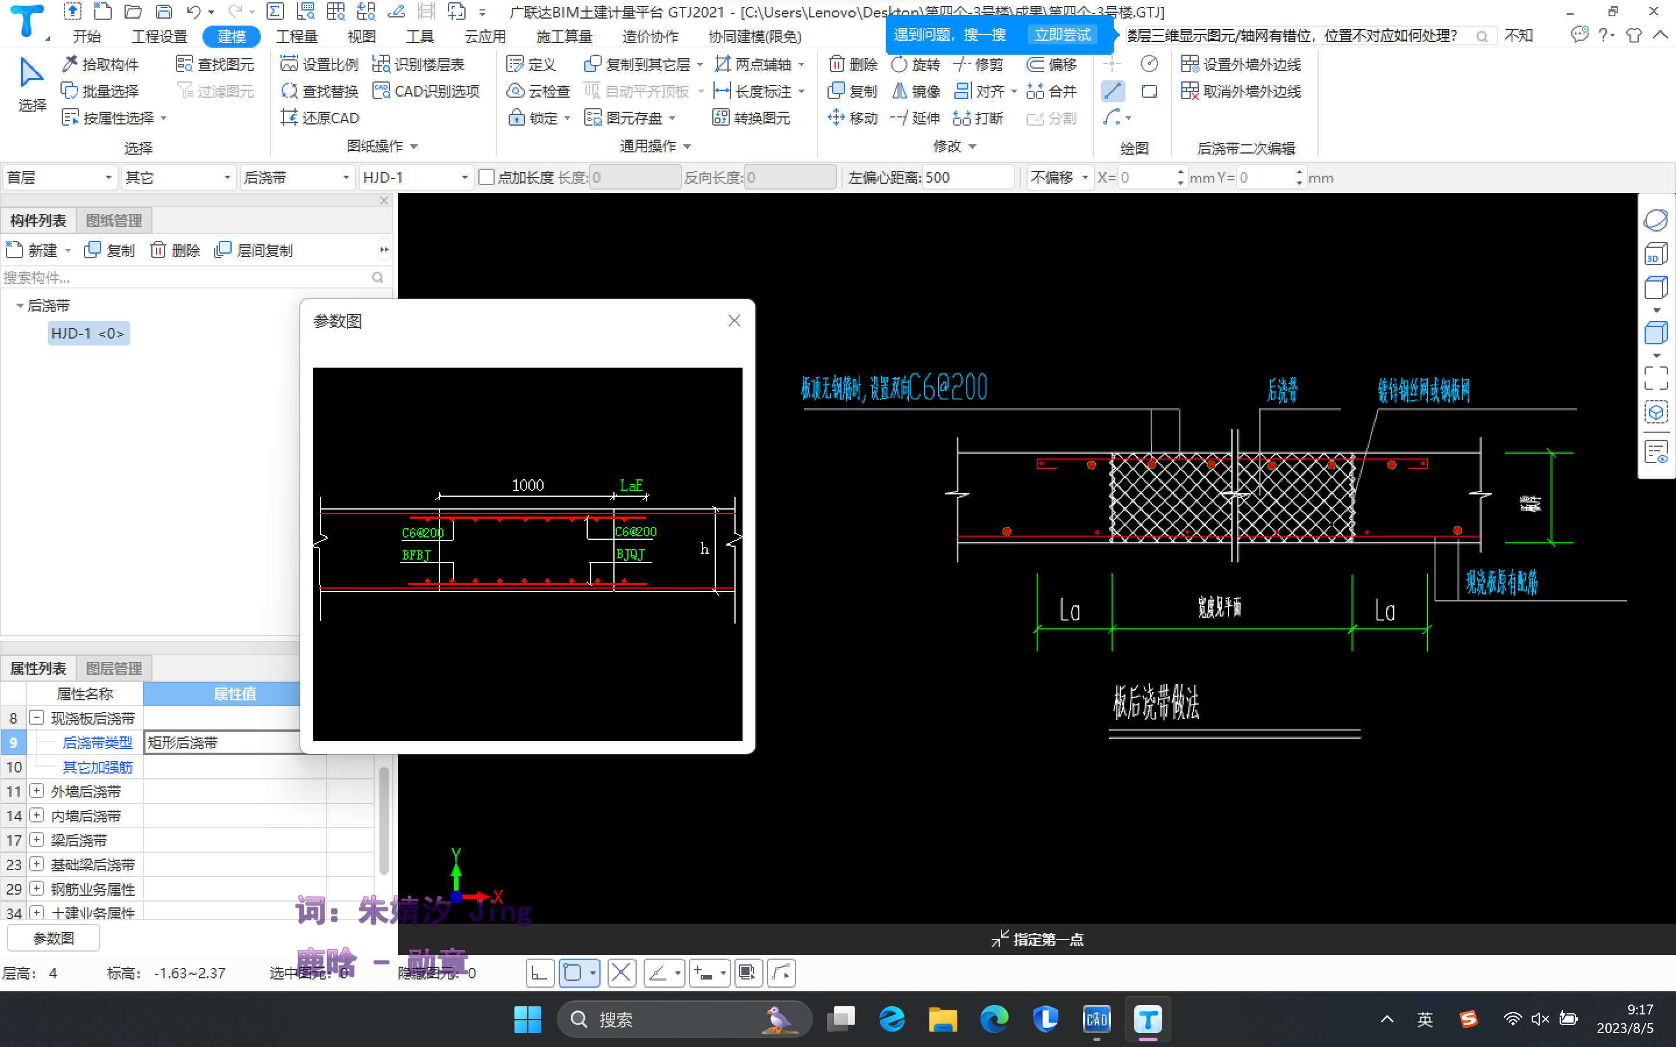Screen dimensions: 1676x1047
Task: Click the 参数图 button at bottom left
Action: (x=54, y=938)
